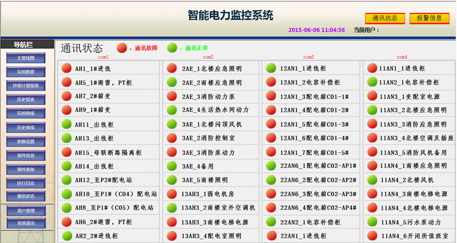This screenshot has height=243, width=457.
Task: Click the green 通讯正常 legend circle
Action: click(x=172, y=48)
